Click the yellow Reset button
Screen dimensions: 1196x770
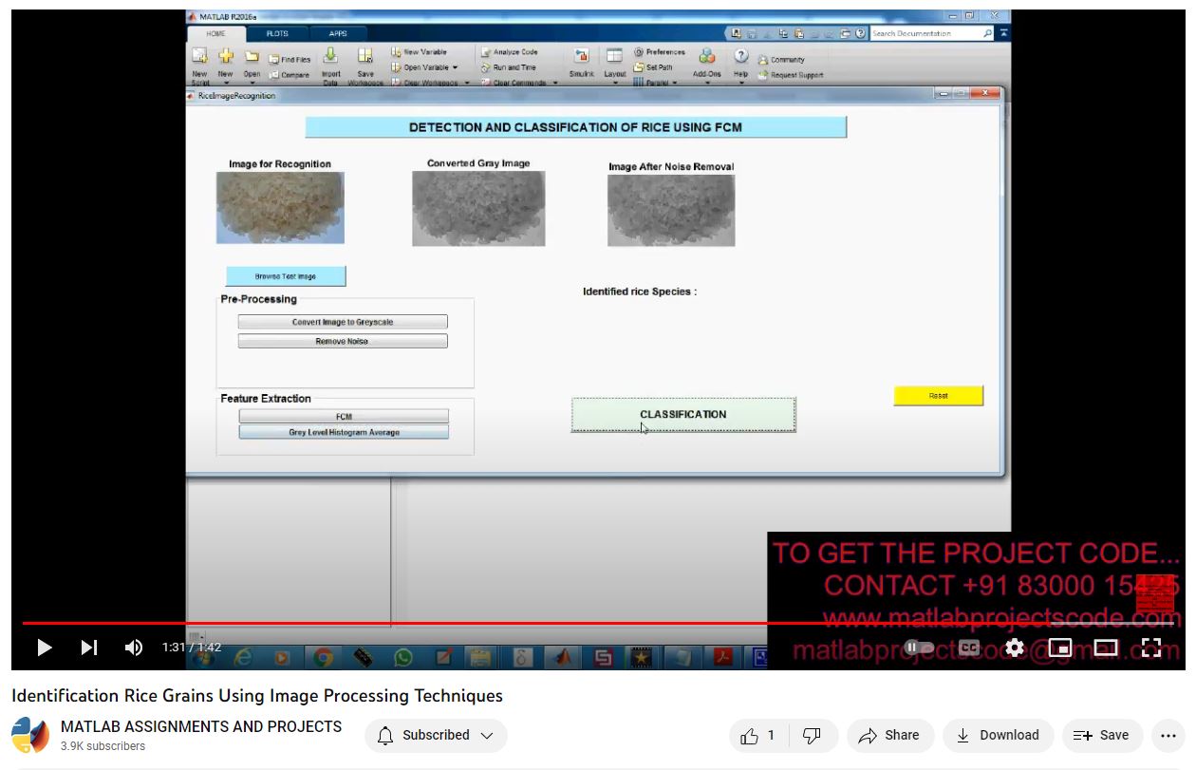click(x=939, y=396)
